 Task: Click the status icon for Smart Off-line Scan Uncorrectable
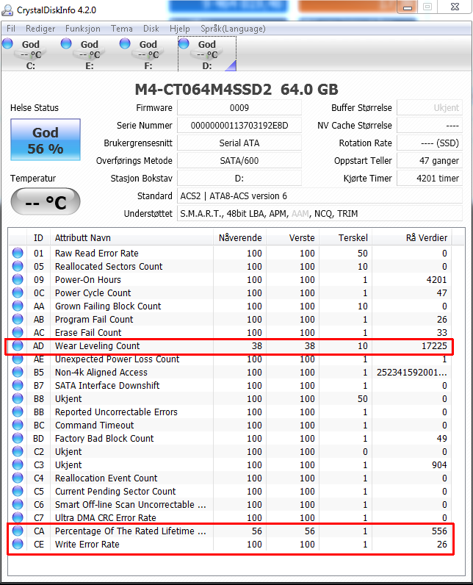click(18, 504)
